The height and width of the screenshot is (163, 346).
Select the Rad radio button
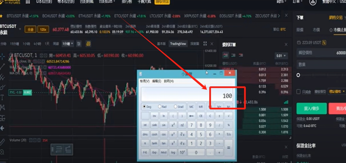(x=160, y=107)
